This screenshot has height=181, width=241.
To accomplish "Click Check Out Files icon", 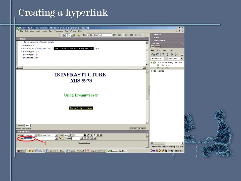I will [172, 54].
